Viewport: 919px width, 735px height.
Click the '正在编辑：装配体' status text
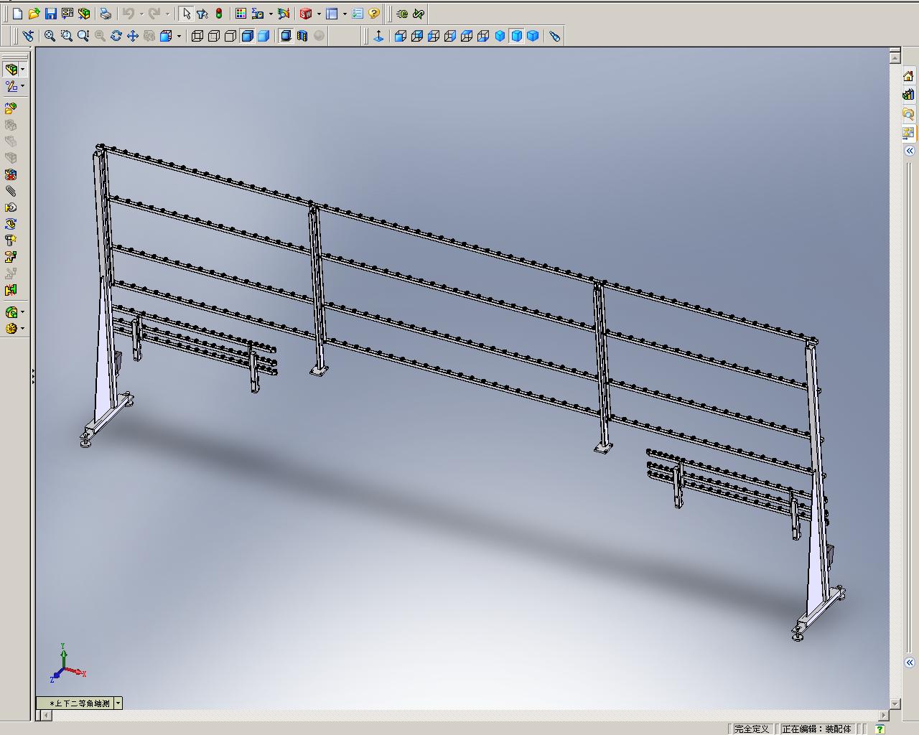[x=816, y=729]
